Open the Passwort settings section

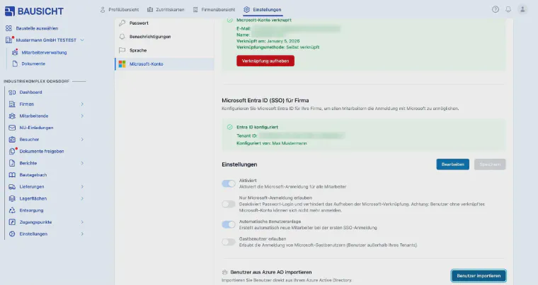(x=164, y=23)
